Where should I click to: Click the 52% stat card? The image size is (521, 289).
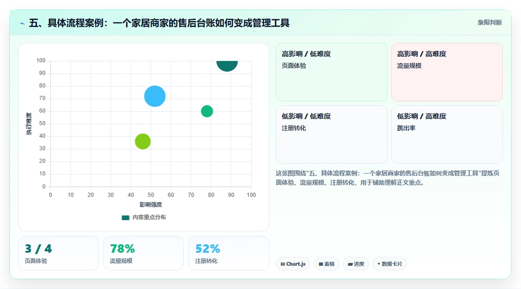(228, 253)
